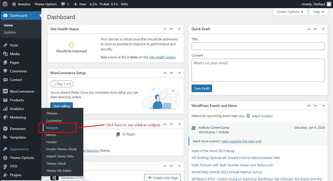333x181 pixels.
Task: Click the Comments speech bubble icon in sidebar
Action: [5, 71]
